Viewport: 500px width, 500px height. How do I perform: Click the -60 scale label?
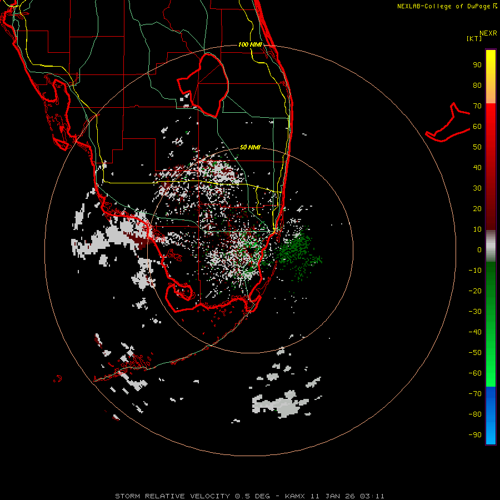475,373
